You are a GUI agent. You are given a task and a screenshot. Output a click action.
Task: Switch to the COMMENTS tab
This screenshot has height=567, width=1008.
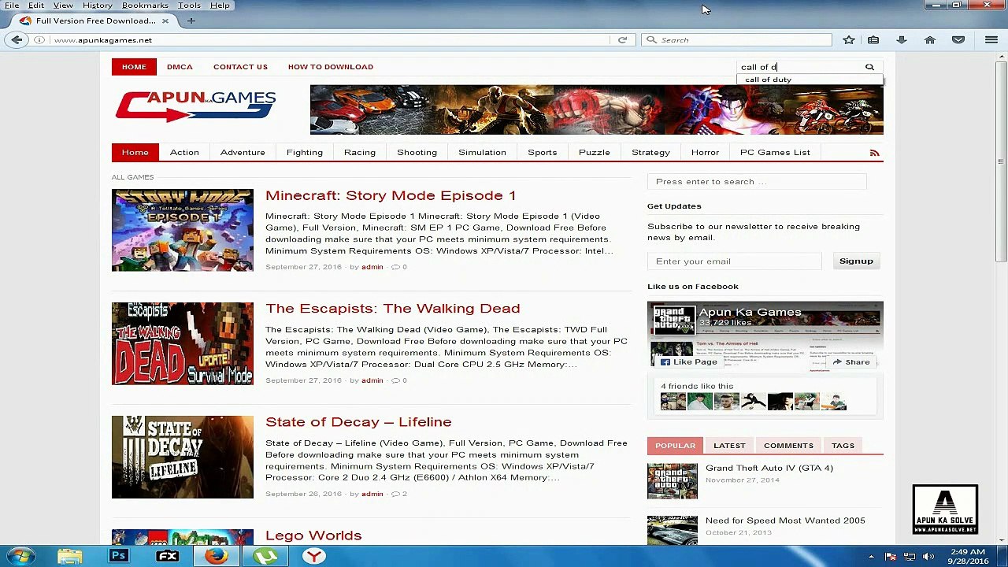[788, 446]
